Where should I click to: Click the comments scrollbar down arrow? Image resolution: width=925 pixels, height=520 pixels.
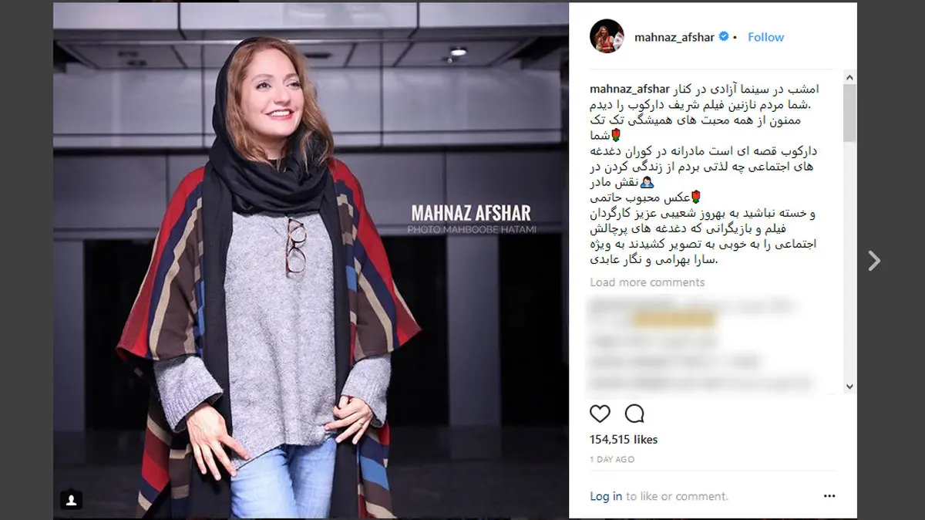pyautogui.click(x=849, y=387)
